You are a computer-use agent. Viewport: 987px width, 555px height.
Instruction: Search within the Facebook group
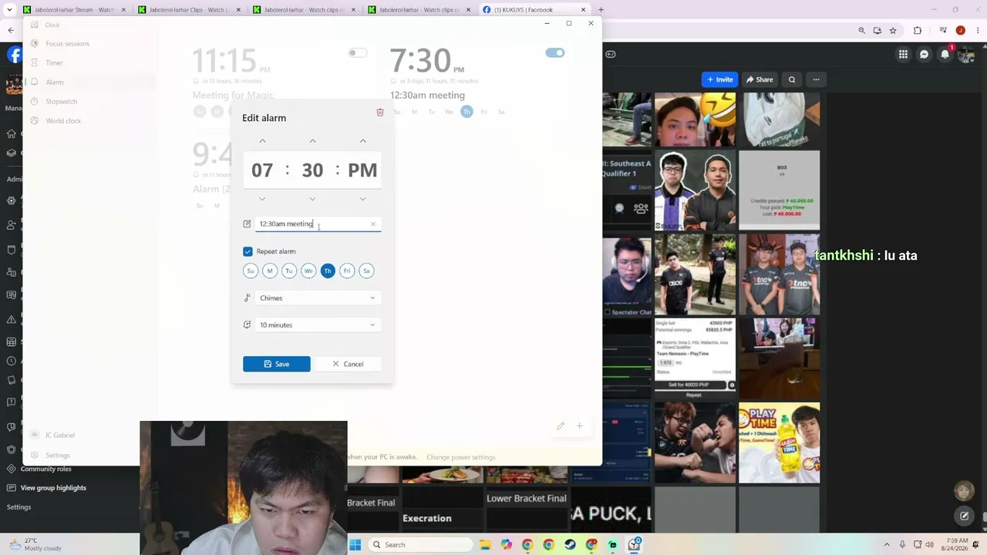click(792, 79)
